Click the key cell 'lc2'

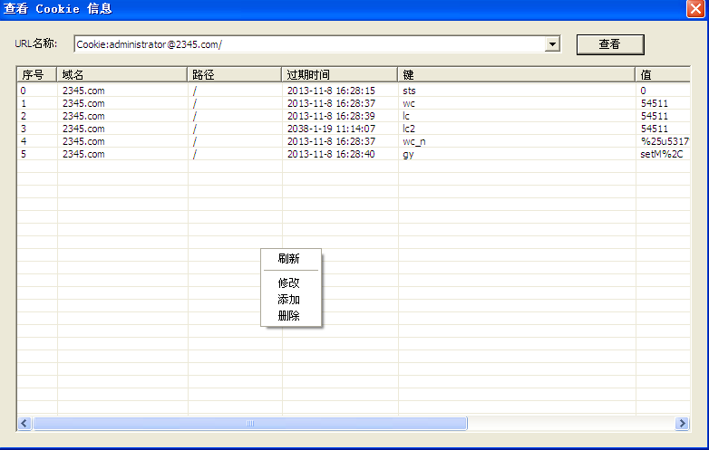point(409,129)
